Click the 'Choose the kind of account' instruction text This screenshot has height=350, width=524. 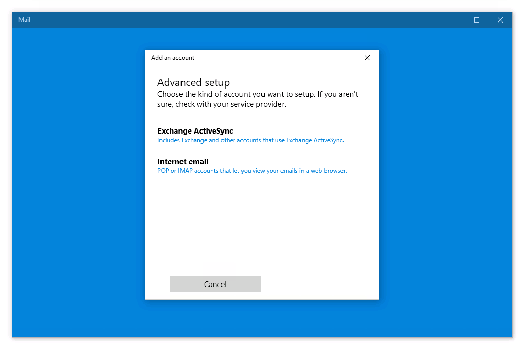(x=258, y=99)
